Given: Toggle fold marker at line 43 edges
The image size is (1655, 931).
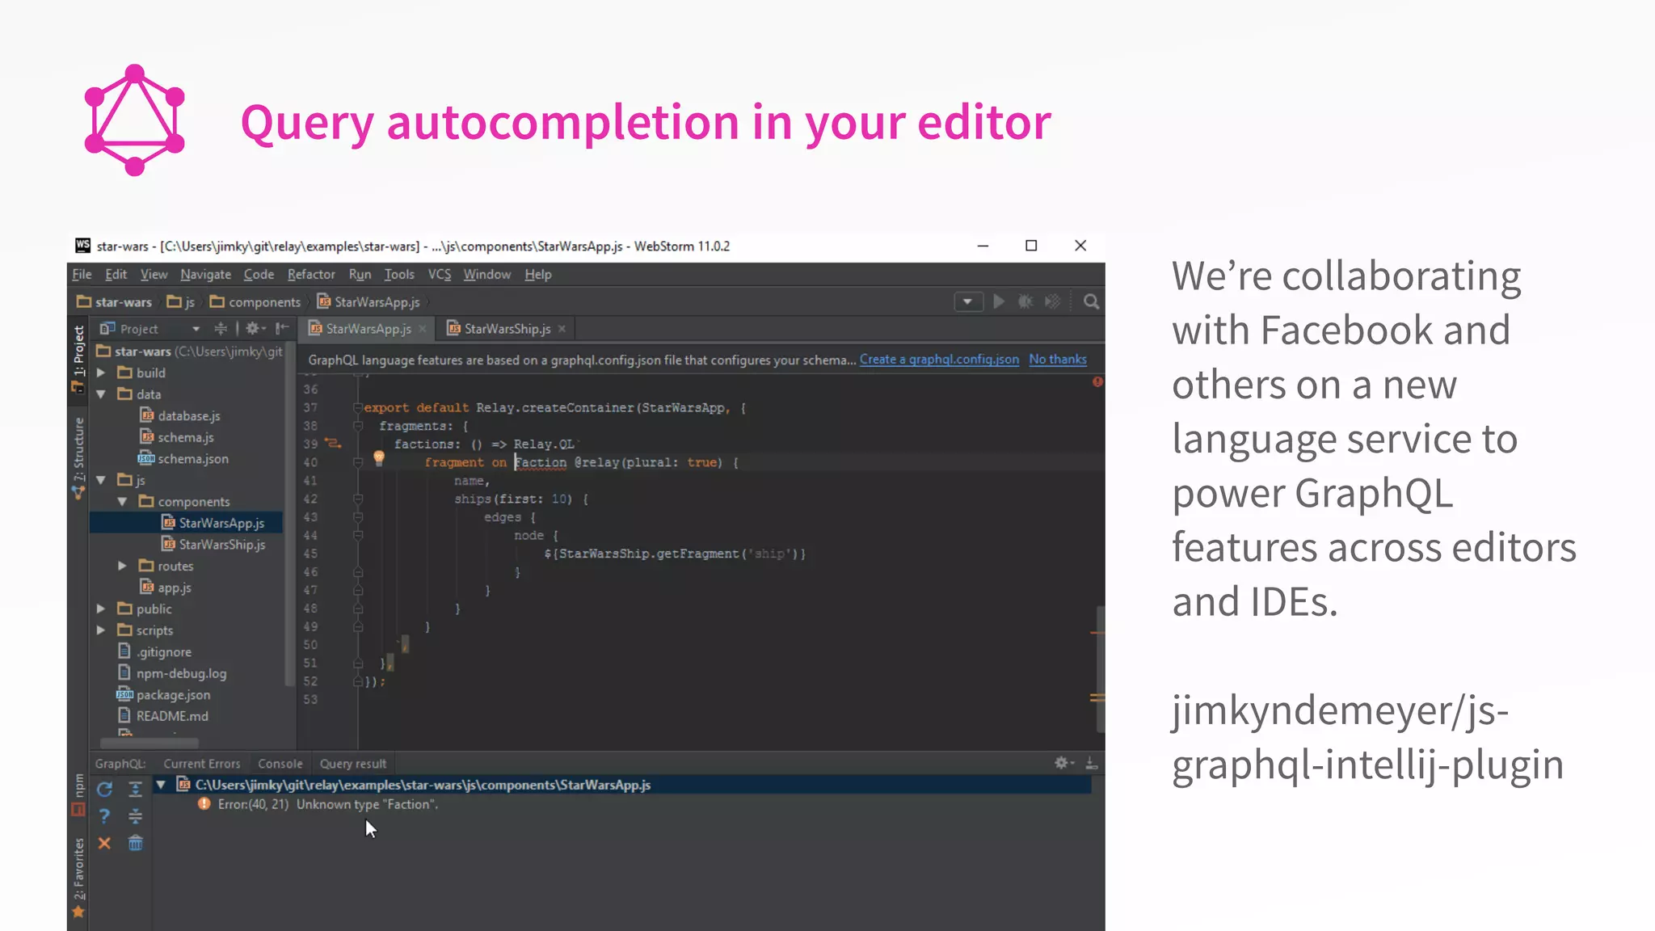Looking at the screenshot, I should 357,517.
